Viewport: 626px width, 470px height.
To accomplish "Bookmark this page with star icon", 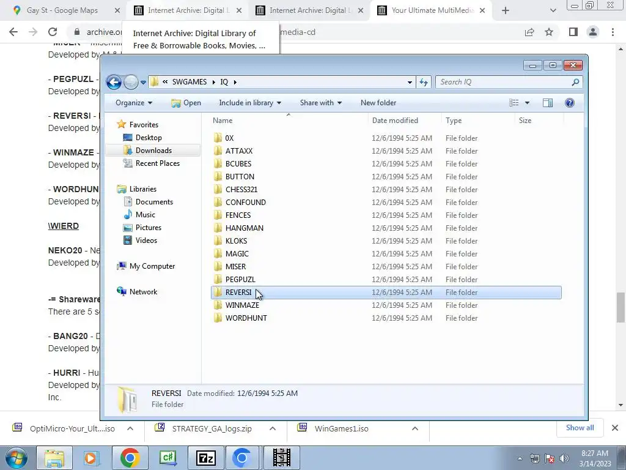I will pyautogui.click(x=549, y=32).
